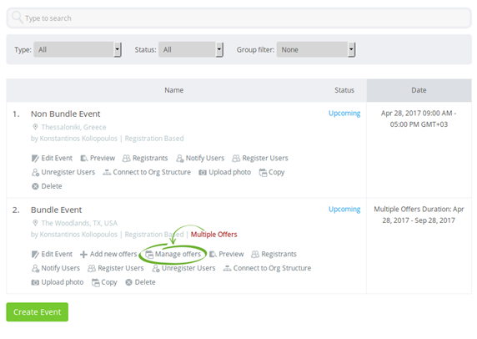Open Manage offers for Bundle Event
The width and height of the screenshot is (477, 339).
(x=173, y=254)
